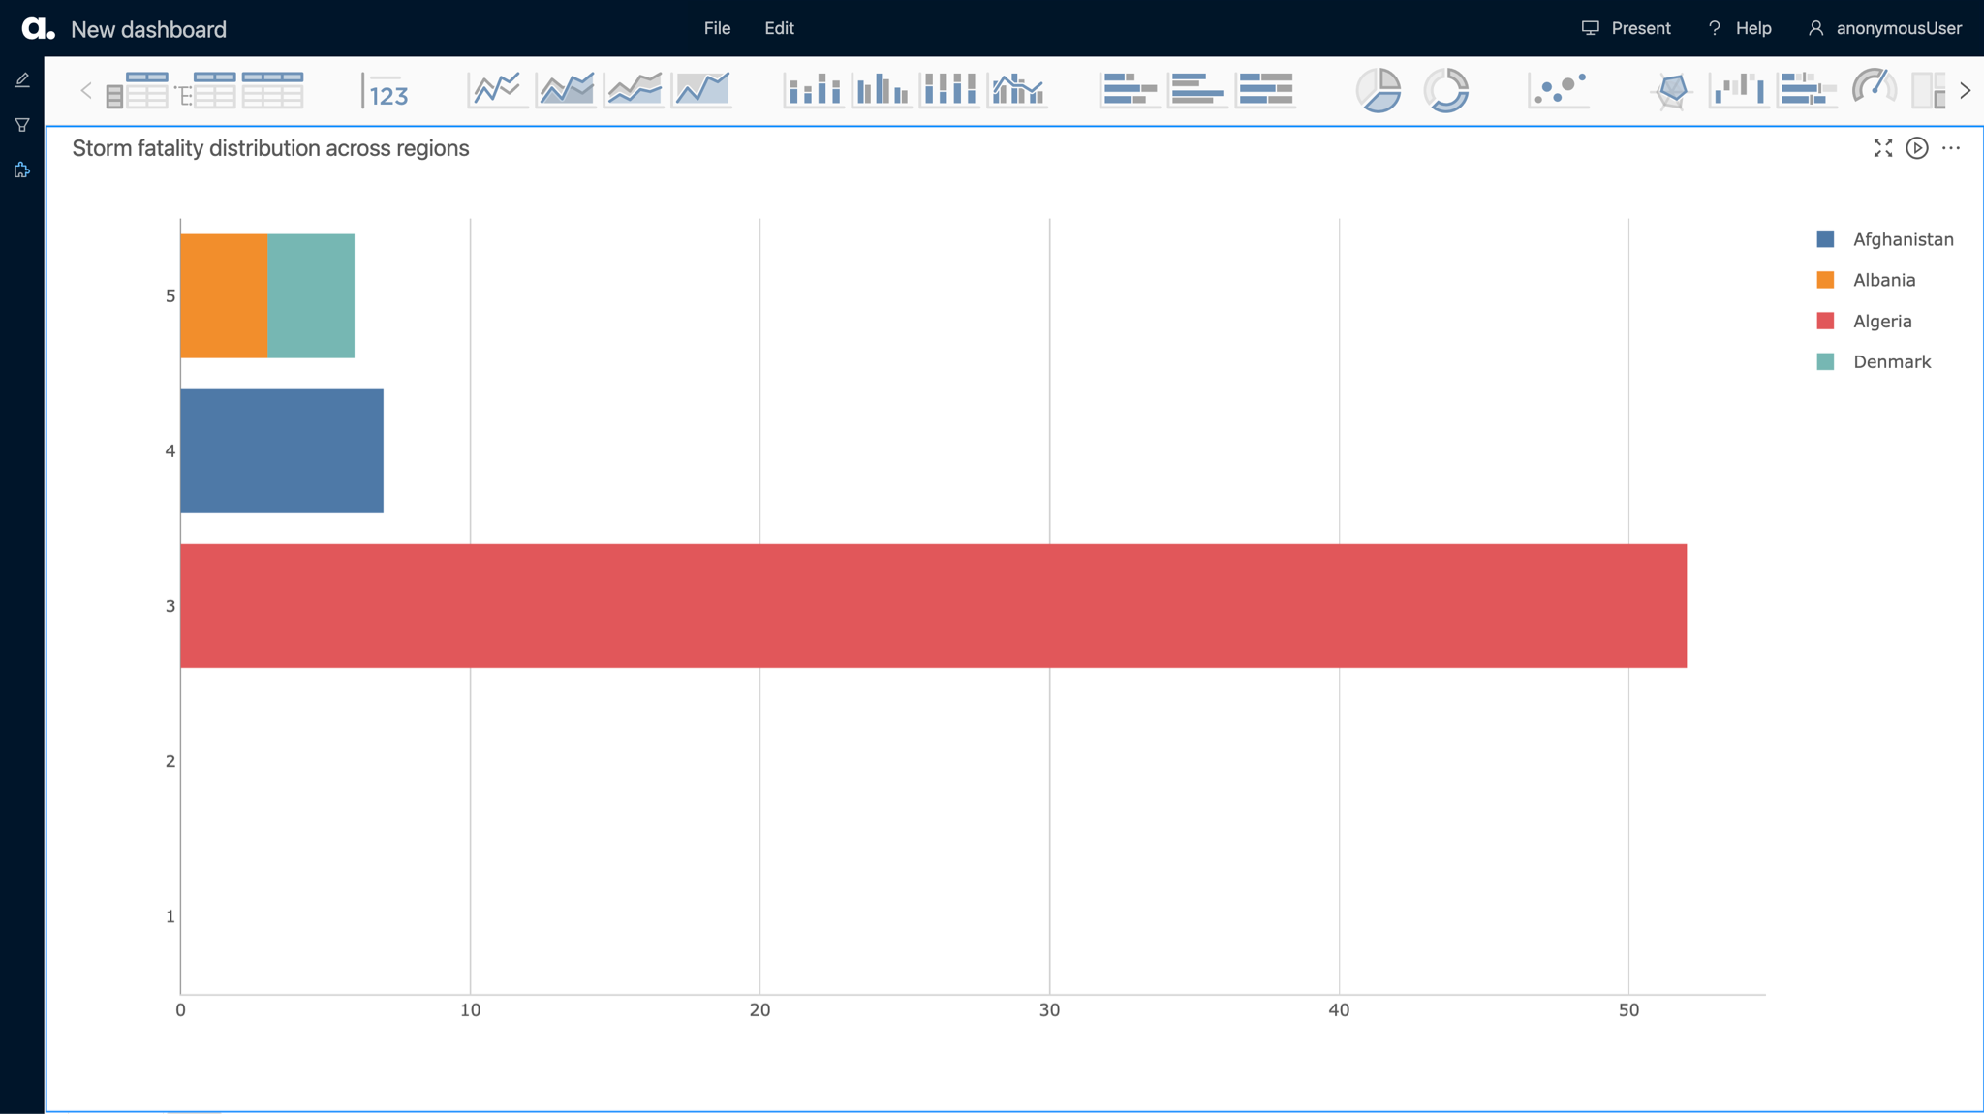
Task: Open the Edit menu
Action: [x=779, y=28]
